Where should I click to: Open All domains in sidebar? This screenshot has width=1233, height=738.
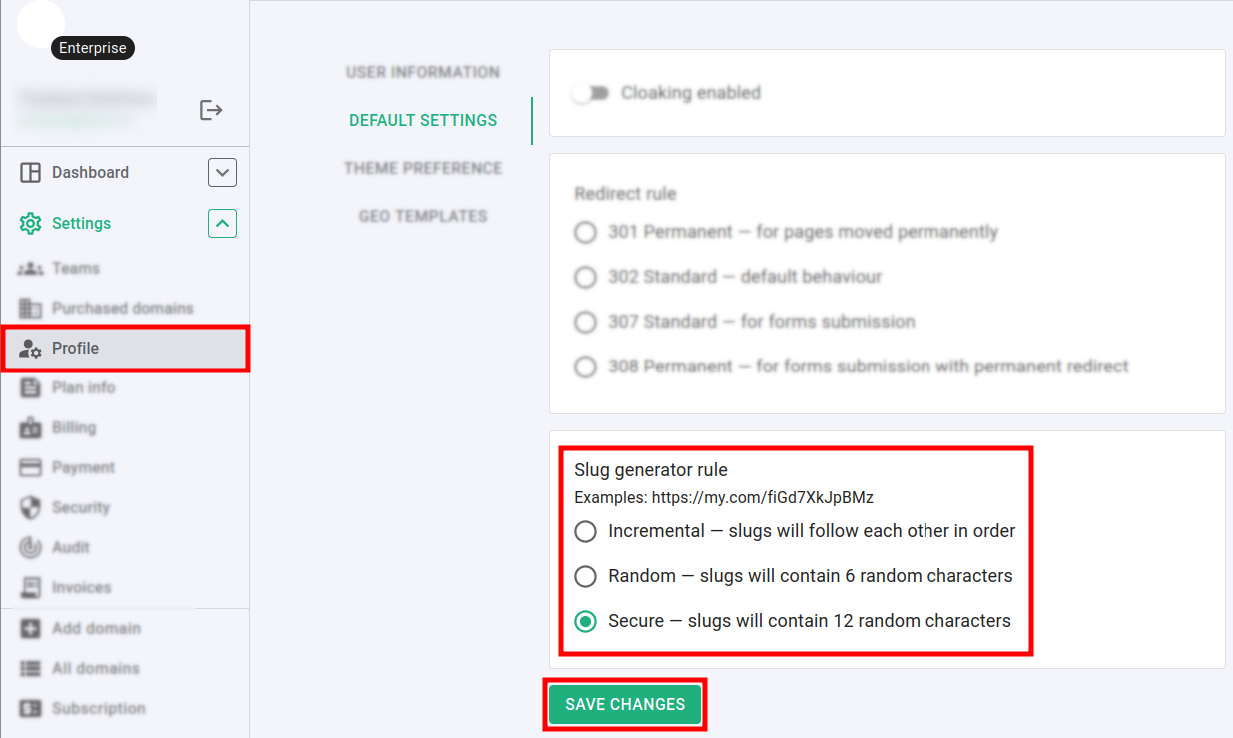click(95, 669)
